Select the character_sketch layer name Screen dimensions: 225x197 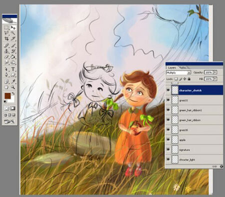191,90
